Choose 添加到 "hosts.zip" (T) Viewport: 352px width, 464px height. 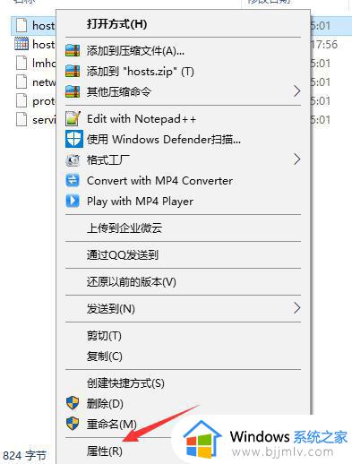pos(183,71)
